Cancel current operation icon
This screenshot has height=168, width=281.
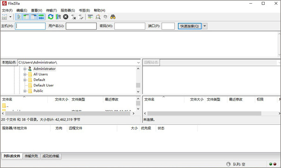click(66, 17)
